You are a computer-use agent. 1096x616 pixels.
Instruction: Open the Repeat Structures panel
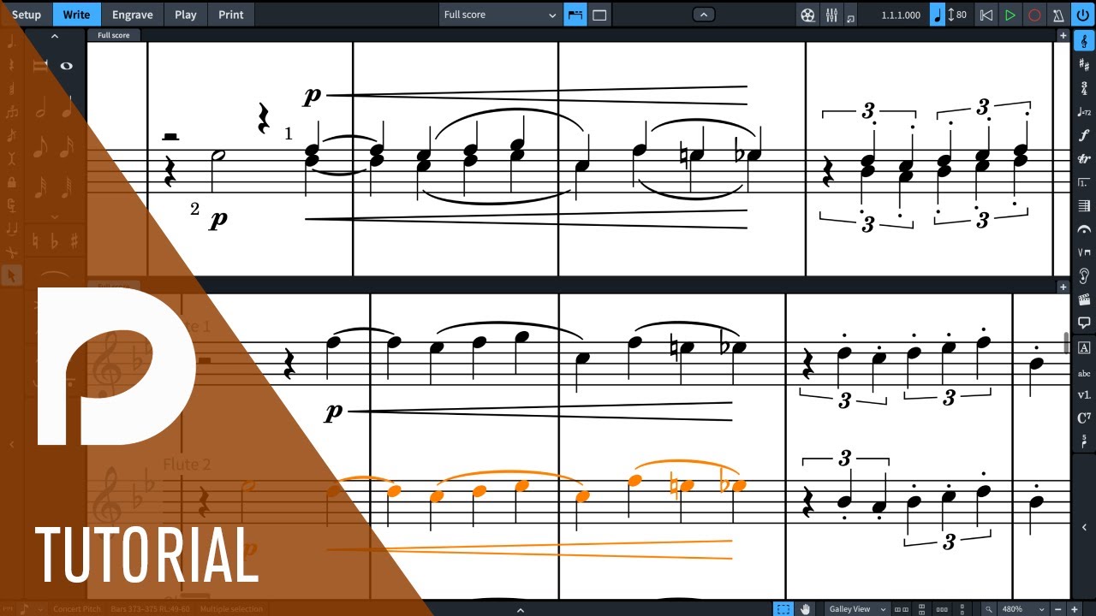point(1084,182)
